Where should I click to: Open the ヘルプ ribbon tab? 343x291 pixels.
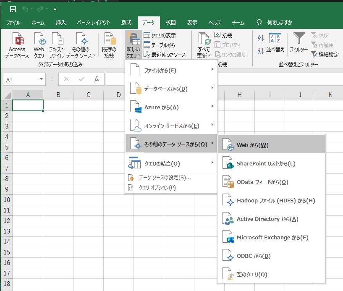215,23
